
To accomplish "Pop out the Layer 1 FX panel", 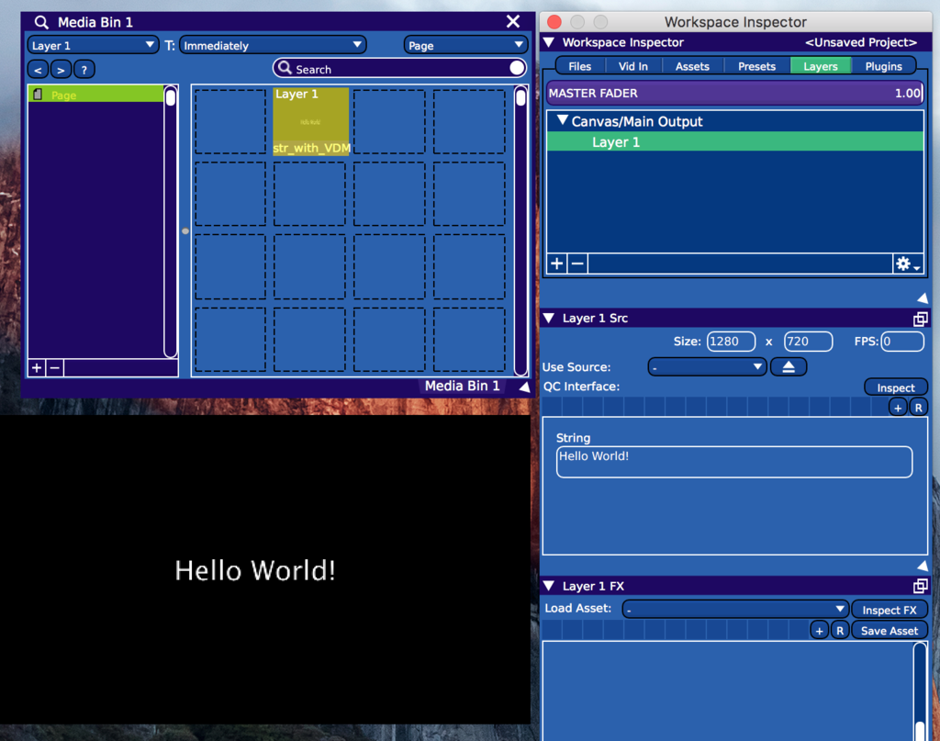I will point(920,587).
